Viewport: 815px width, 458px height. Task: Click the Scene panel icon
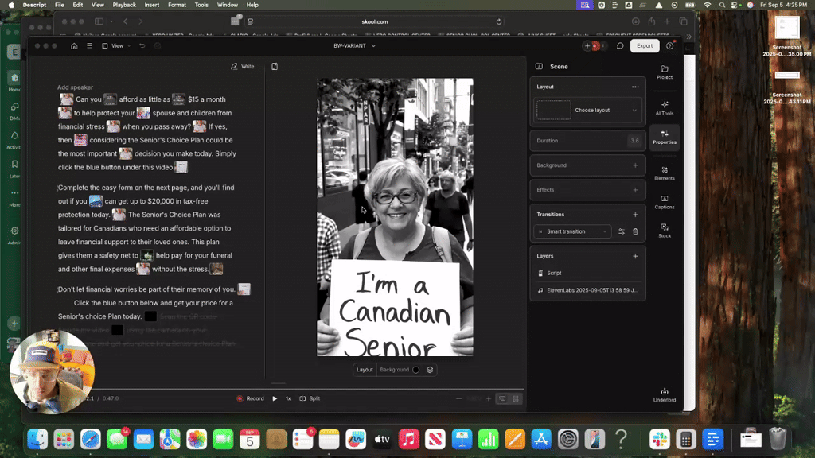click(x=539, y=67)
